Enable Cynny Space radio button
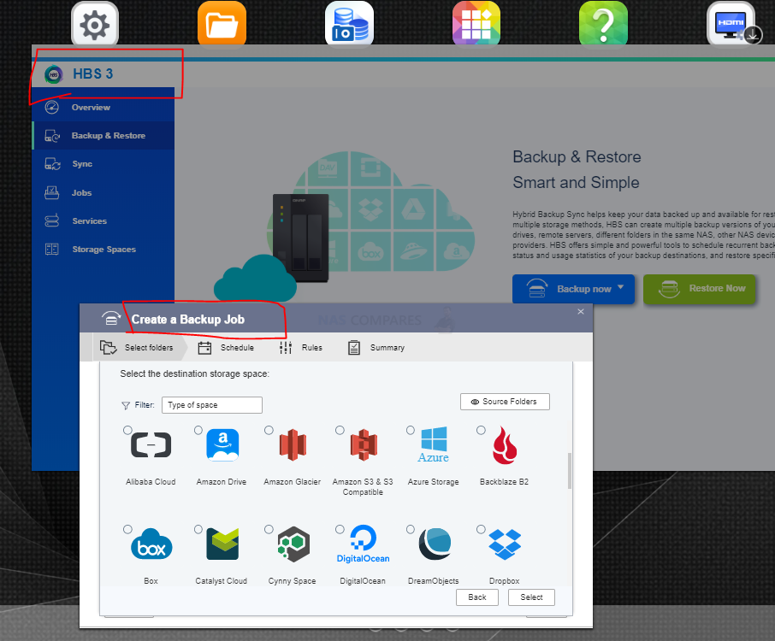This screenshot has height=641, width=775. (x=269, y=529)
